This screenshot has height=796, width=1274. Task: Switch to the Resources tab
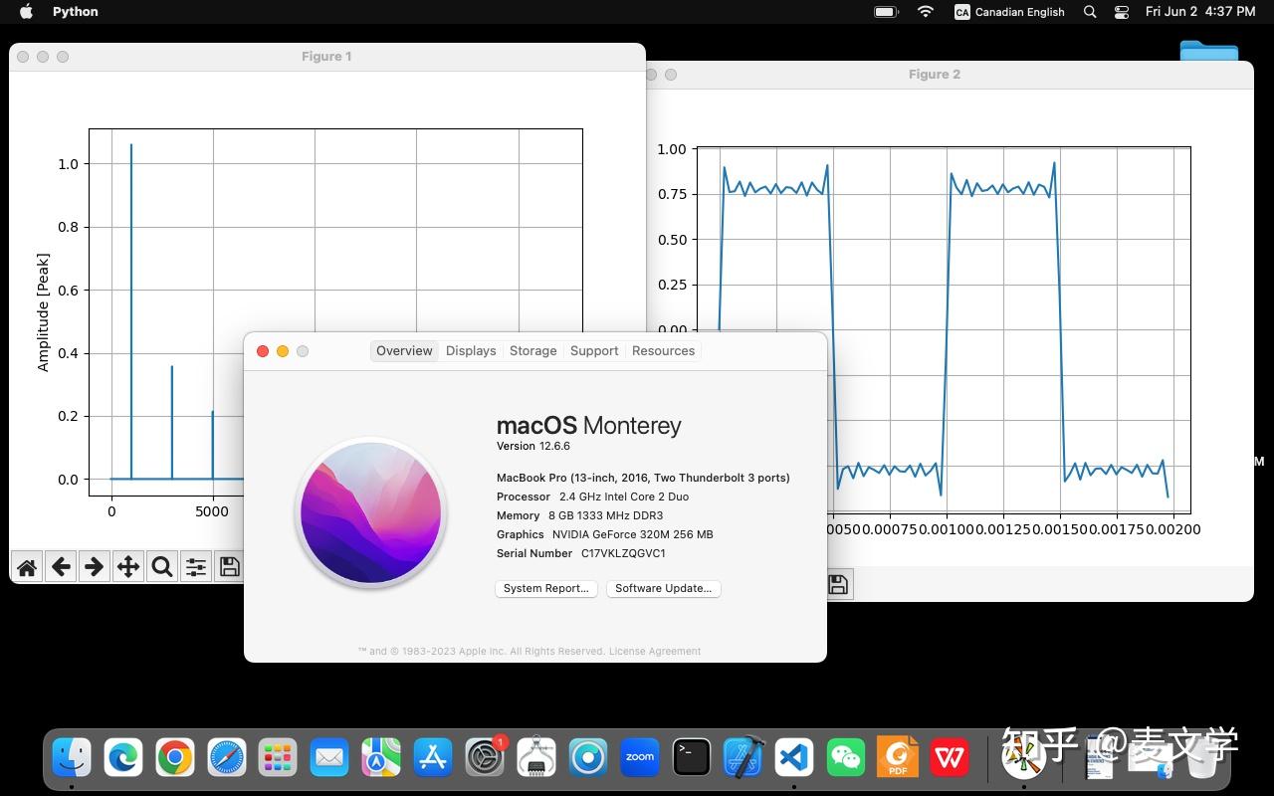point(663,351)
